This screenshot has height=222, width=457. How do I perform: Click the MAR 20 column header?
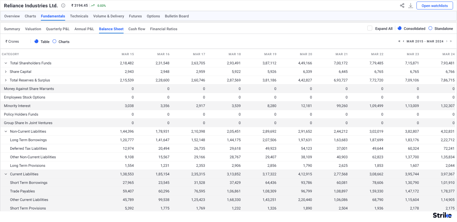click(306, 54)
